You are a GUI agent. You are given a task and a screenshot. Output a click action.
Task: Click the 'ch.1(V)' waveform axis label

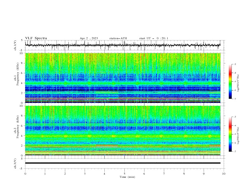[15, 45]
